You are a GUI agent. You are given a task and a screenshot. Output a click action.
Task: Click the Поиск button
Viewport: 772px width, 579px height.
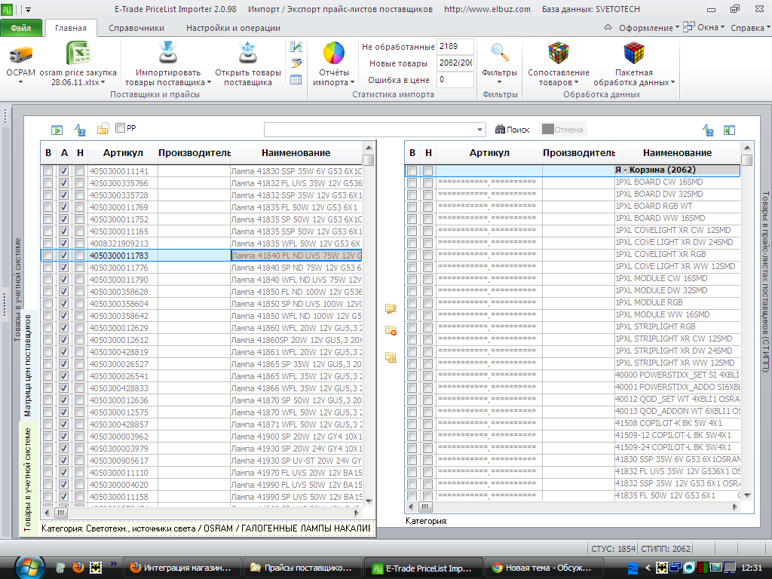pyautogui.click(x=512, y=130)
